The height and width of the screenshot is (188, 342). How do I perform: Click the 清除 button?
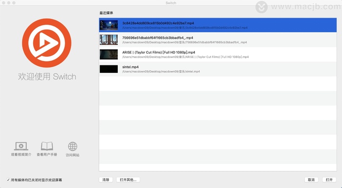tap(106, 180)
